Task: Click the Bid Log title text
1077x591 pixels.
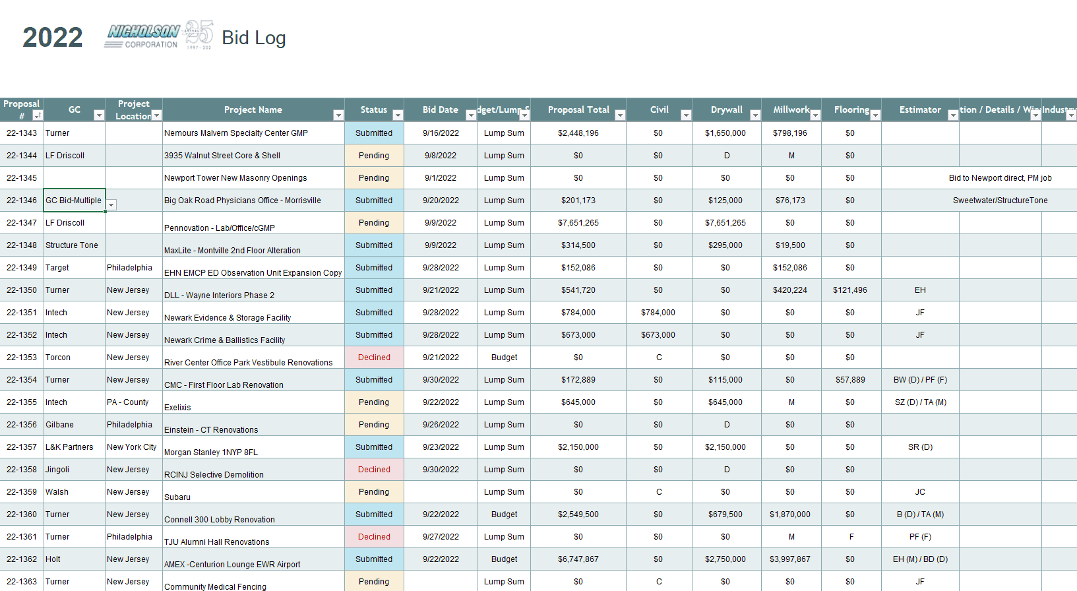Action: pyautogui.click(x=254, y=38)
